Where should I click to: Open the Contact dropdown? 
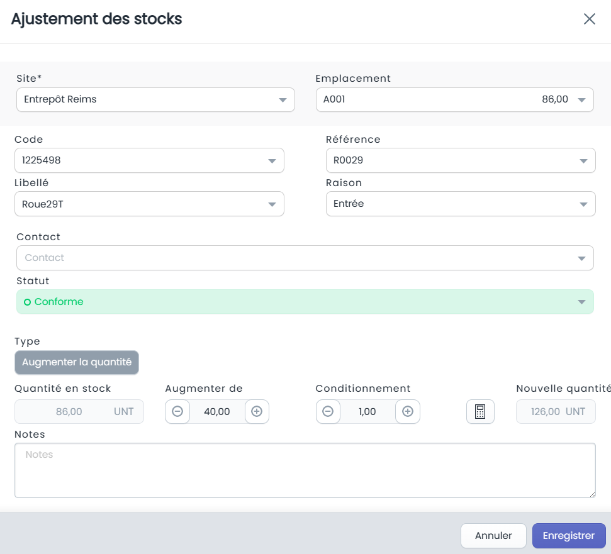tap(305, 258)
